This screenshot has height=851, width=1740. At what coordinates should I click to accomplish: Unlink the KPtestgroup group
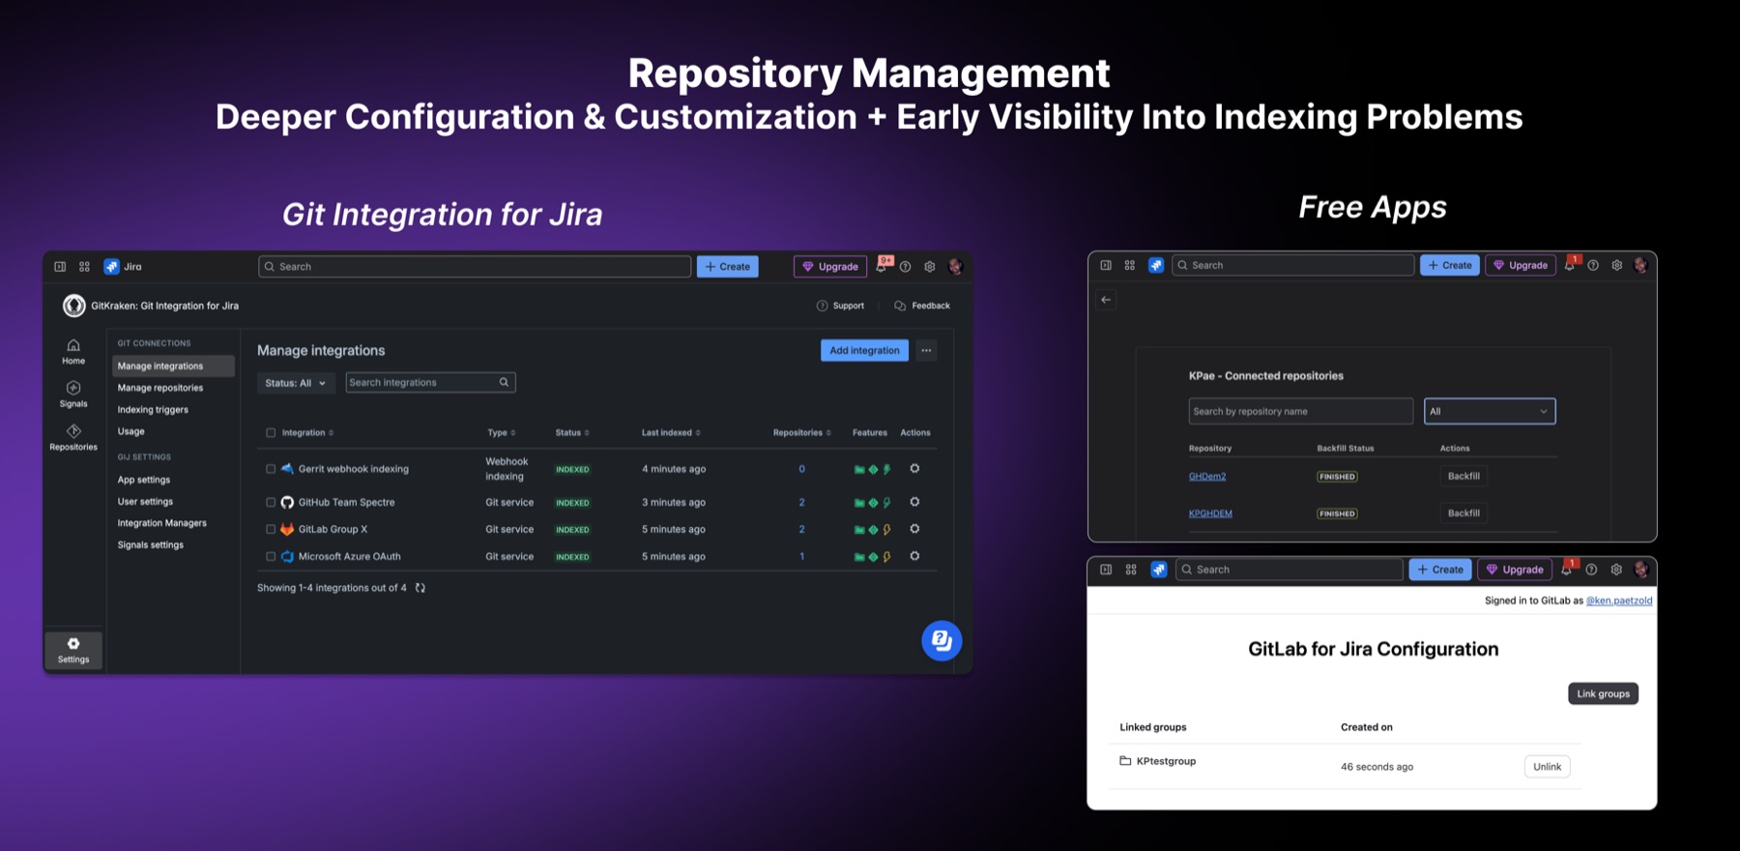click(x=1547, y=767)
